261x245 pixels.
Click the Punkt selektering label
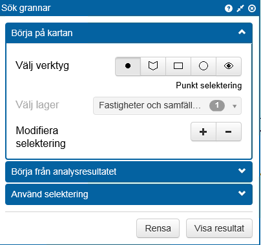(209, 86)
